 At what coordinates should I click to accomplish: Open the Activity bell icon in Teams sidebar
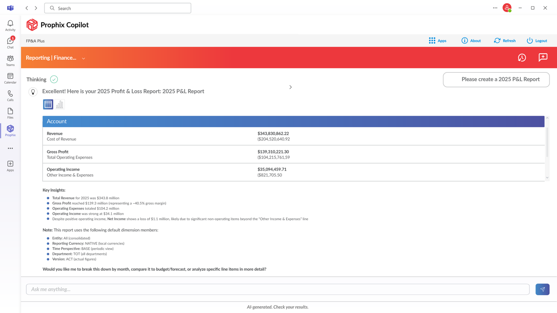pyautogui.click(x=10, y=25)
